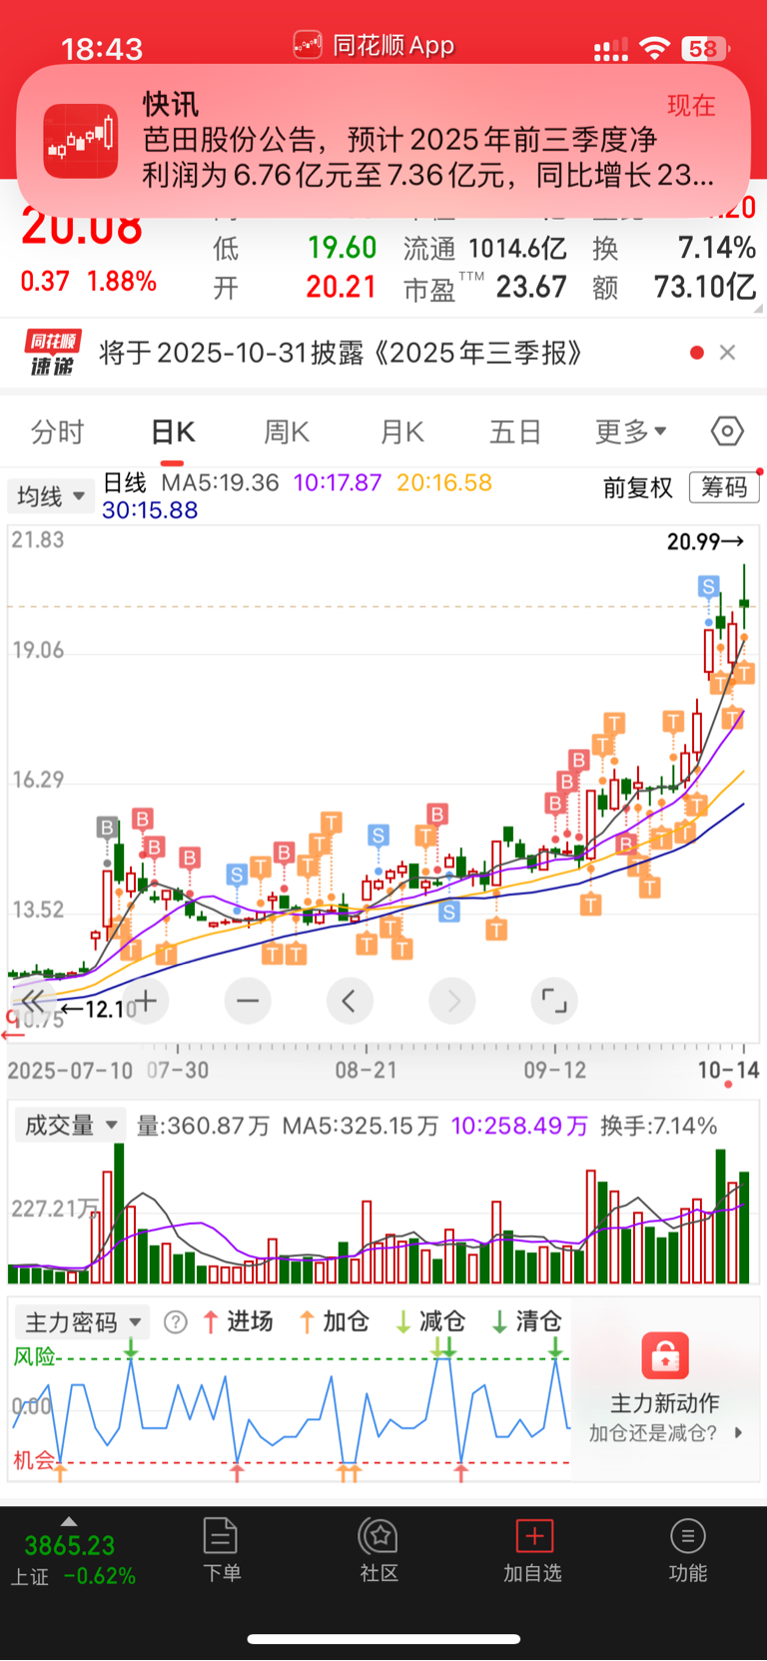Tap the MA5:19.36 moving average value

(x=220, y=483)
